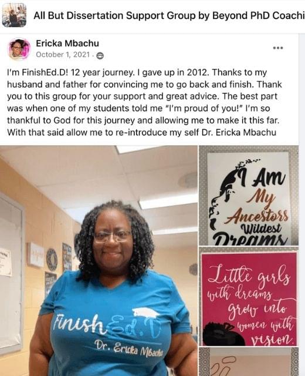Click the bulletin board at the photo's left edge
The image size is (305, 376).
11,271
